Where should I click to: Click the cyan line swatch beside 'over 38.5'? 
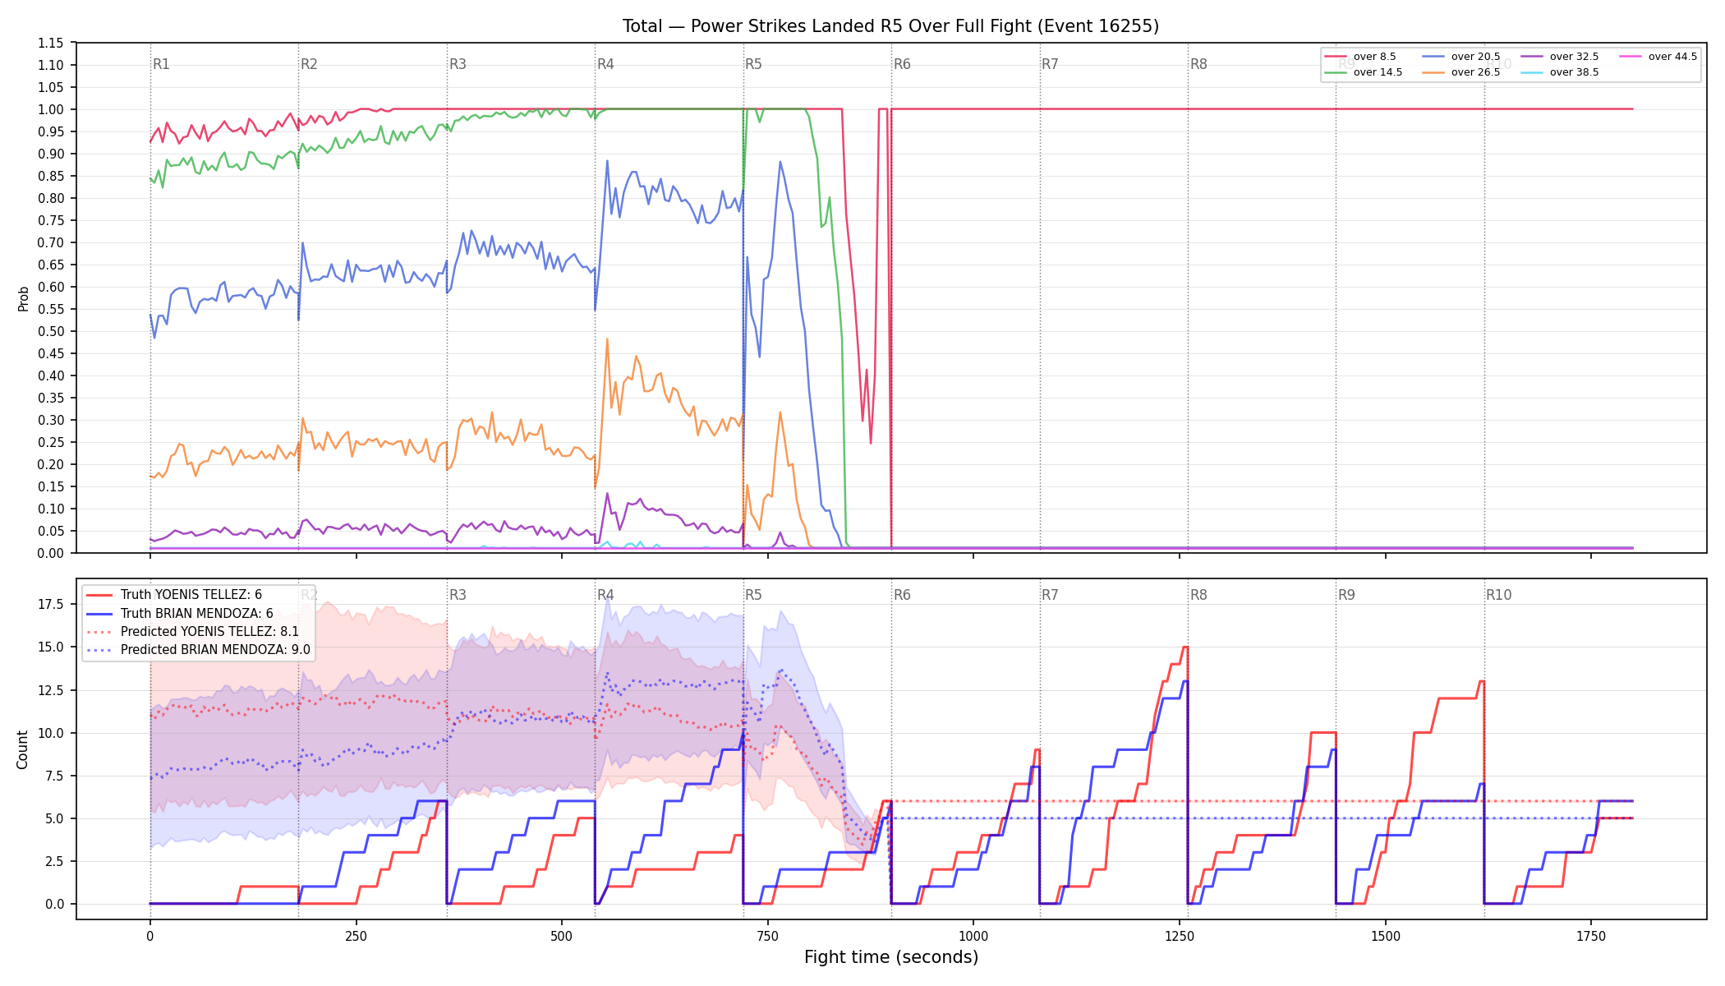click(1532, 72)
